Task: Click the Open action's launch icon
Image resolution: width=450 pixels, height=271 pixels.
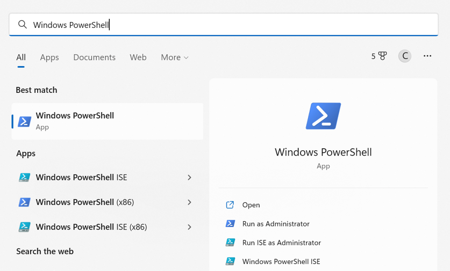Action: [230, 205]
